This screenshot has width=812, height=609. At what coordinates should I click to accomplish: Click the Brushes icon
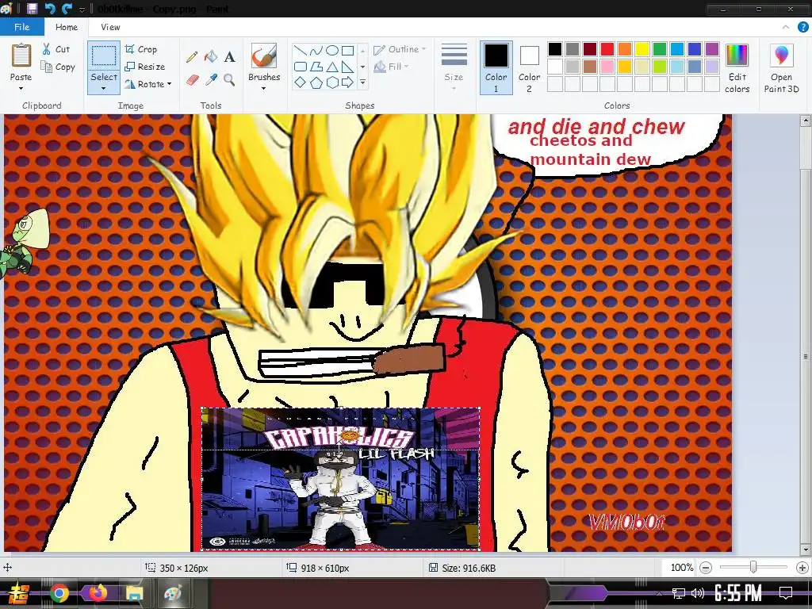pyautogui.click(x=263, y=56)
